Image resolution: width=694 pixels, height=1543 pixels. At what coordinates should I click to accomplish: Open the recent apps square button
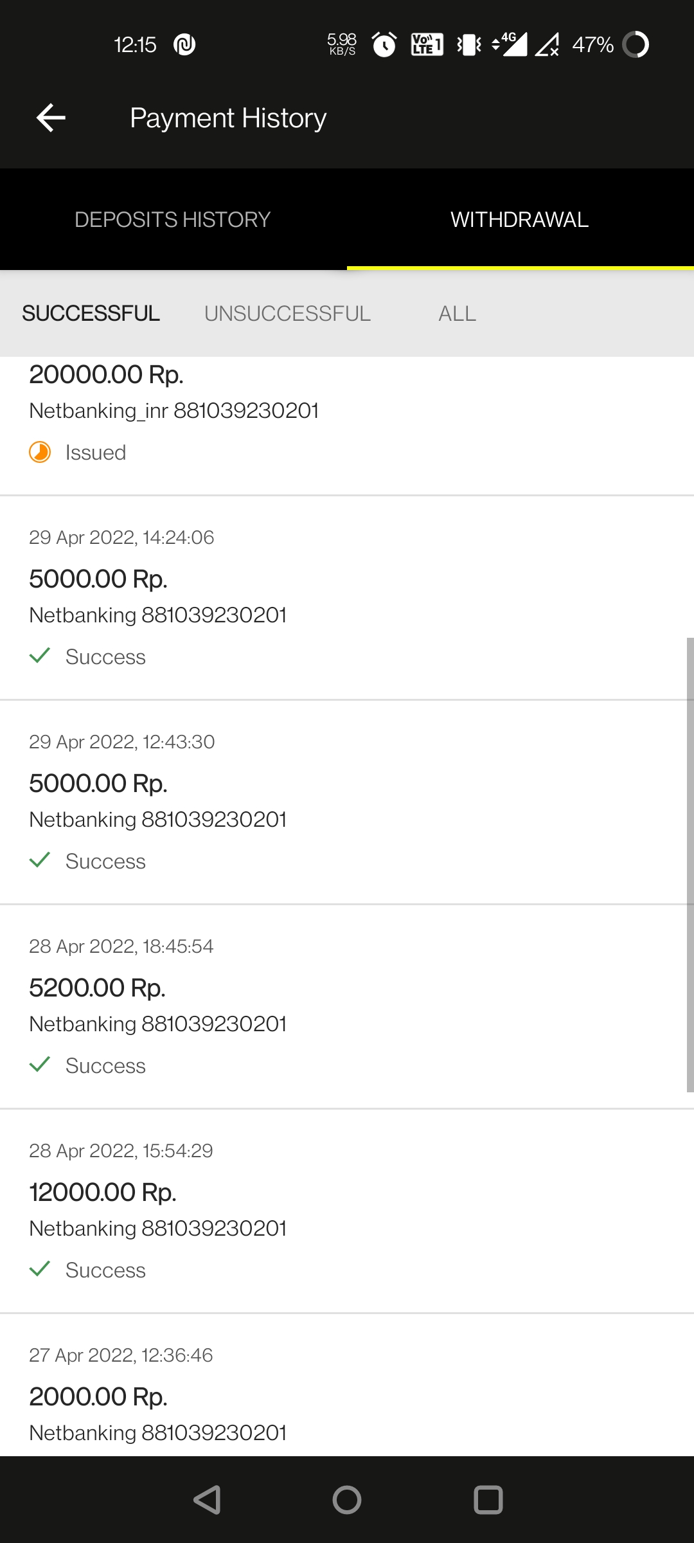[488, 1500]
